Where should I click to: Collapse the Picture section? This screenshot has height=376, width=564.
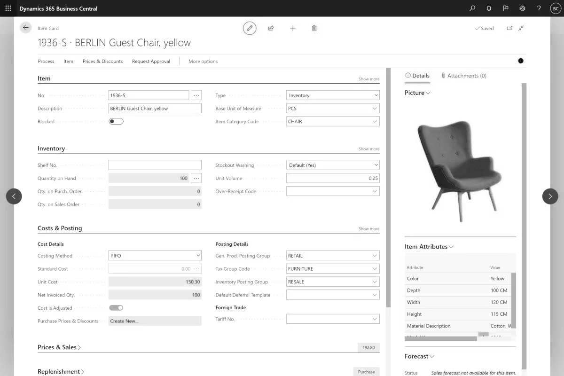[x=417, y=93]
